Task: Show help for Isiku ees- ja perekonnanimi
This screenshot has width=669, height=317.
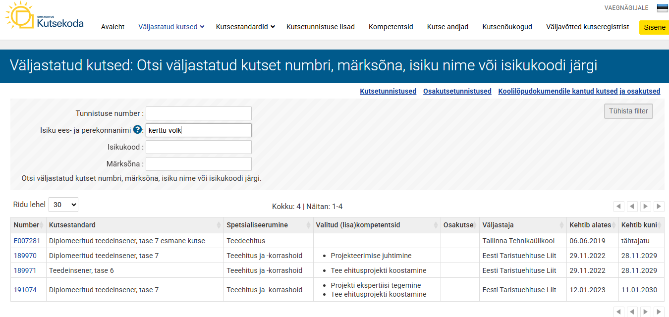Action: coord(138,130)
